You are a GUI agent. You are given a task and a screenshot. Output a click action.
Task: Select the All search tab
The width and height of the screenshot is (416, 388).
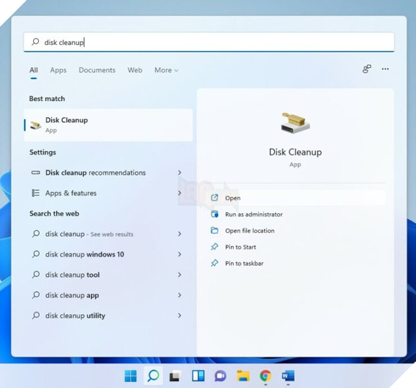point(34,70)
